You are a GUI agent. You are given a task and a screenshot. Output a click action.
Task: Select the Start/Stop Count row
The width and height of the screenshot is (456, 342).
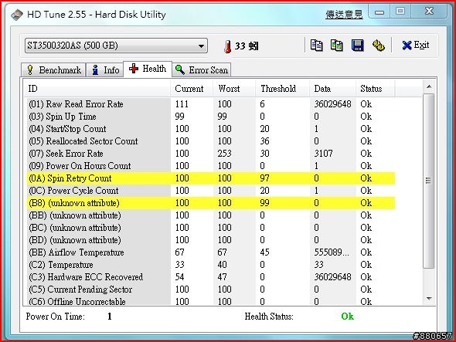[211, 129]
